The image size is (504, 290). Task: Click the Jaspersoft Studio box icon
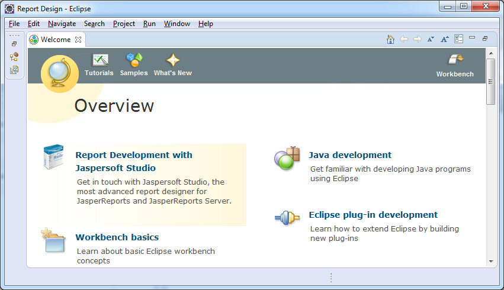[54, 156]
